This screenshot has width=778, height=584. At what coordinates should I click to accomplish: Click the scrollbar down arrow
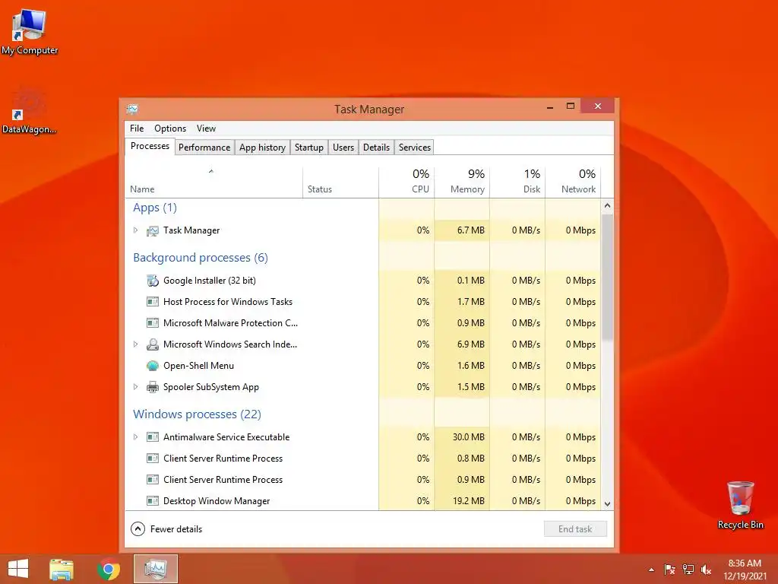pos(607,504)
